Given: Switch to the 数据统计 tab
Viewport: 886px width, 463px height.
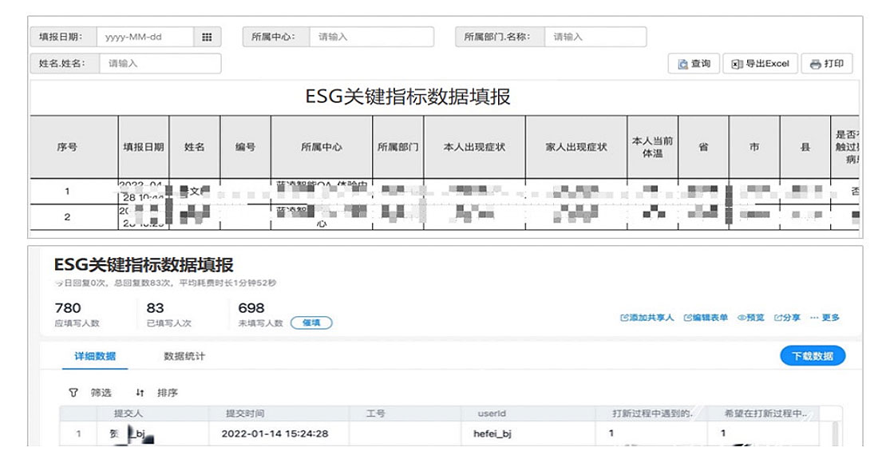Looking at the screenshot, I should [184, 356].
